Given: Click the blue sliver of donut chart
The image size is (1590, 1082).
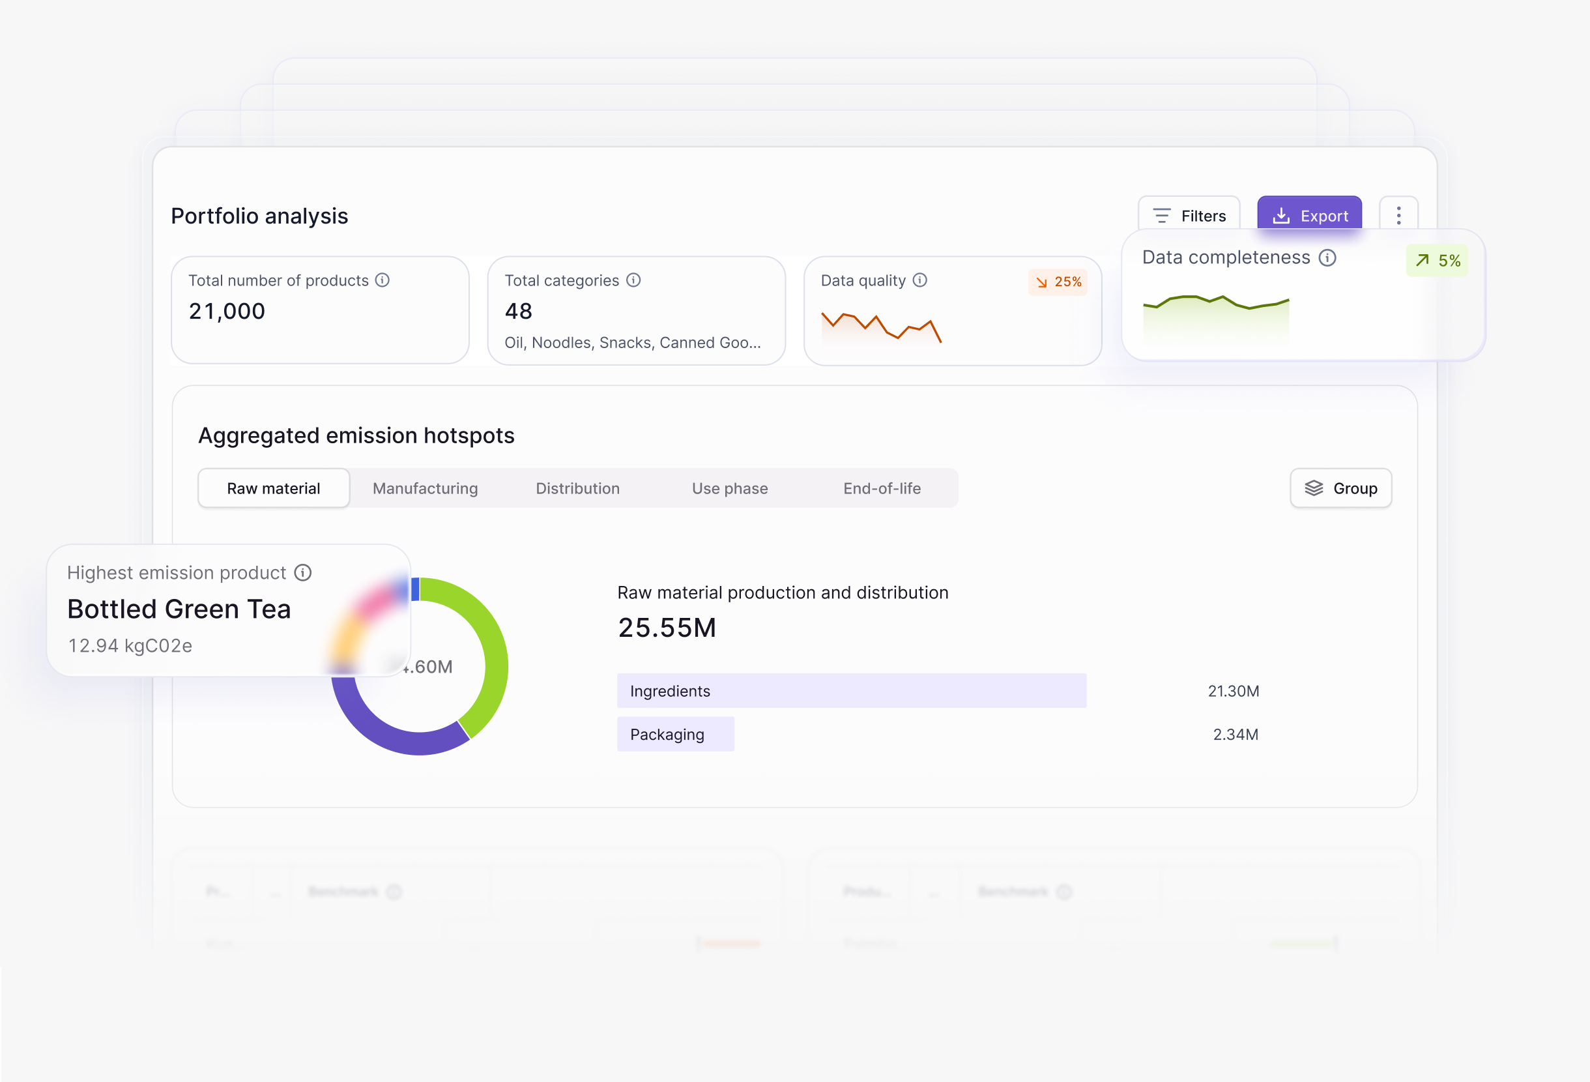Looking at the screenshot, I should [x=415, y=589].
